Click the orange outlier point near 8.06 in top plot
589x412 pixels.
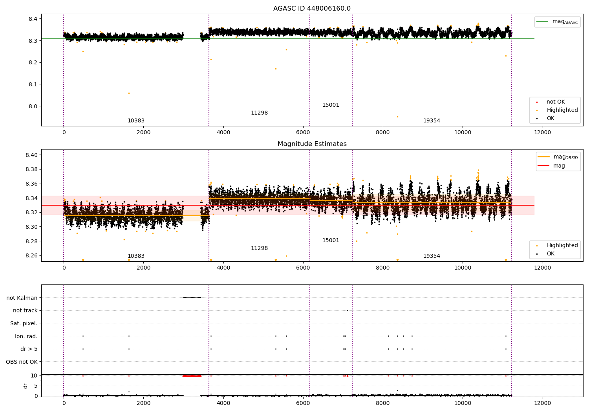[x=129, y=93]
